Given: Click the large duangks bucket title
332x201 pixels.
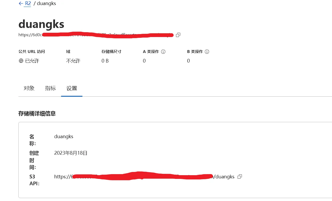Looking at the screenshot, I should pyautogui.click(x=41, y=24).
